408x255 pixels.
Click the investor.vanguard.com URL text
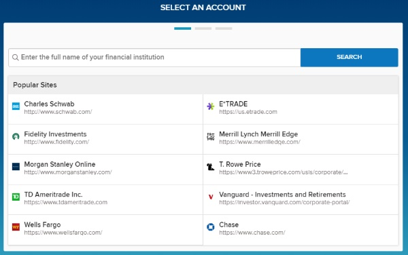284,202
